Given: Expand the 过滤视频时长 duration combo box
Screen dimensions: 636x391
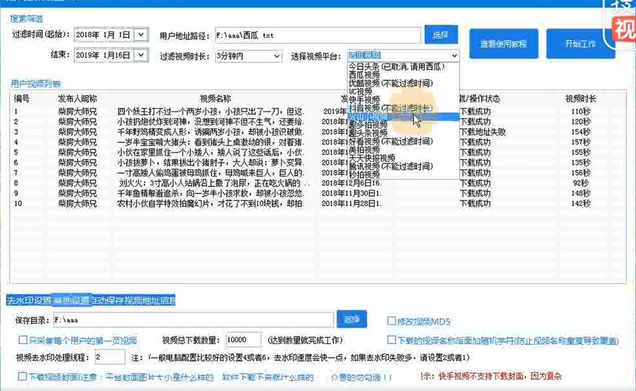Looking at the screenshot, I should pyautogui.click(x=277, y=56).
